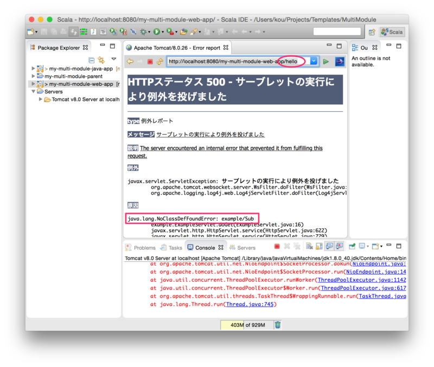
Task: Click the browser red Stop button
Action: 150,61
